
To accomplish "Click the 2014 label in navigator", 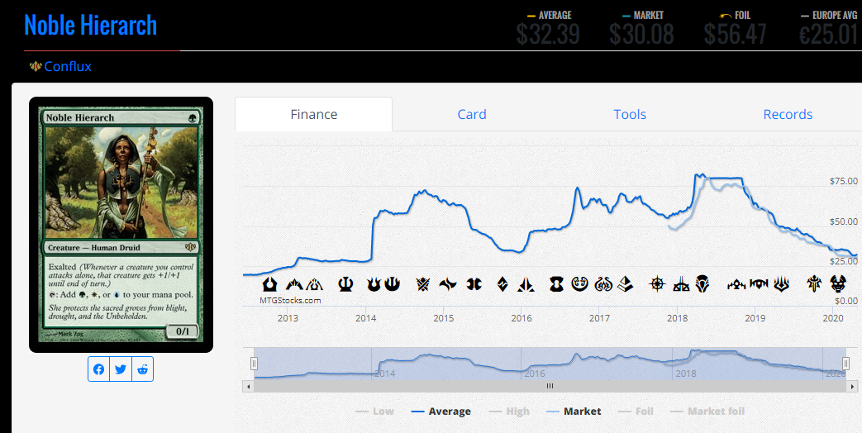I will [385, 374].
